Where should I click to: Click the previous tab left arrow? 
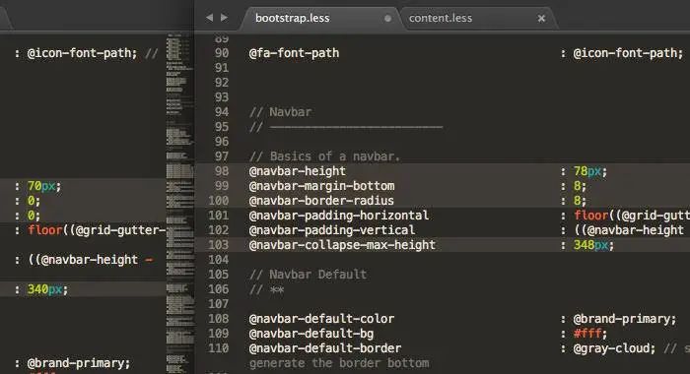point(209,18)
